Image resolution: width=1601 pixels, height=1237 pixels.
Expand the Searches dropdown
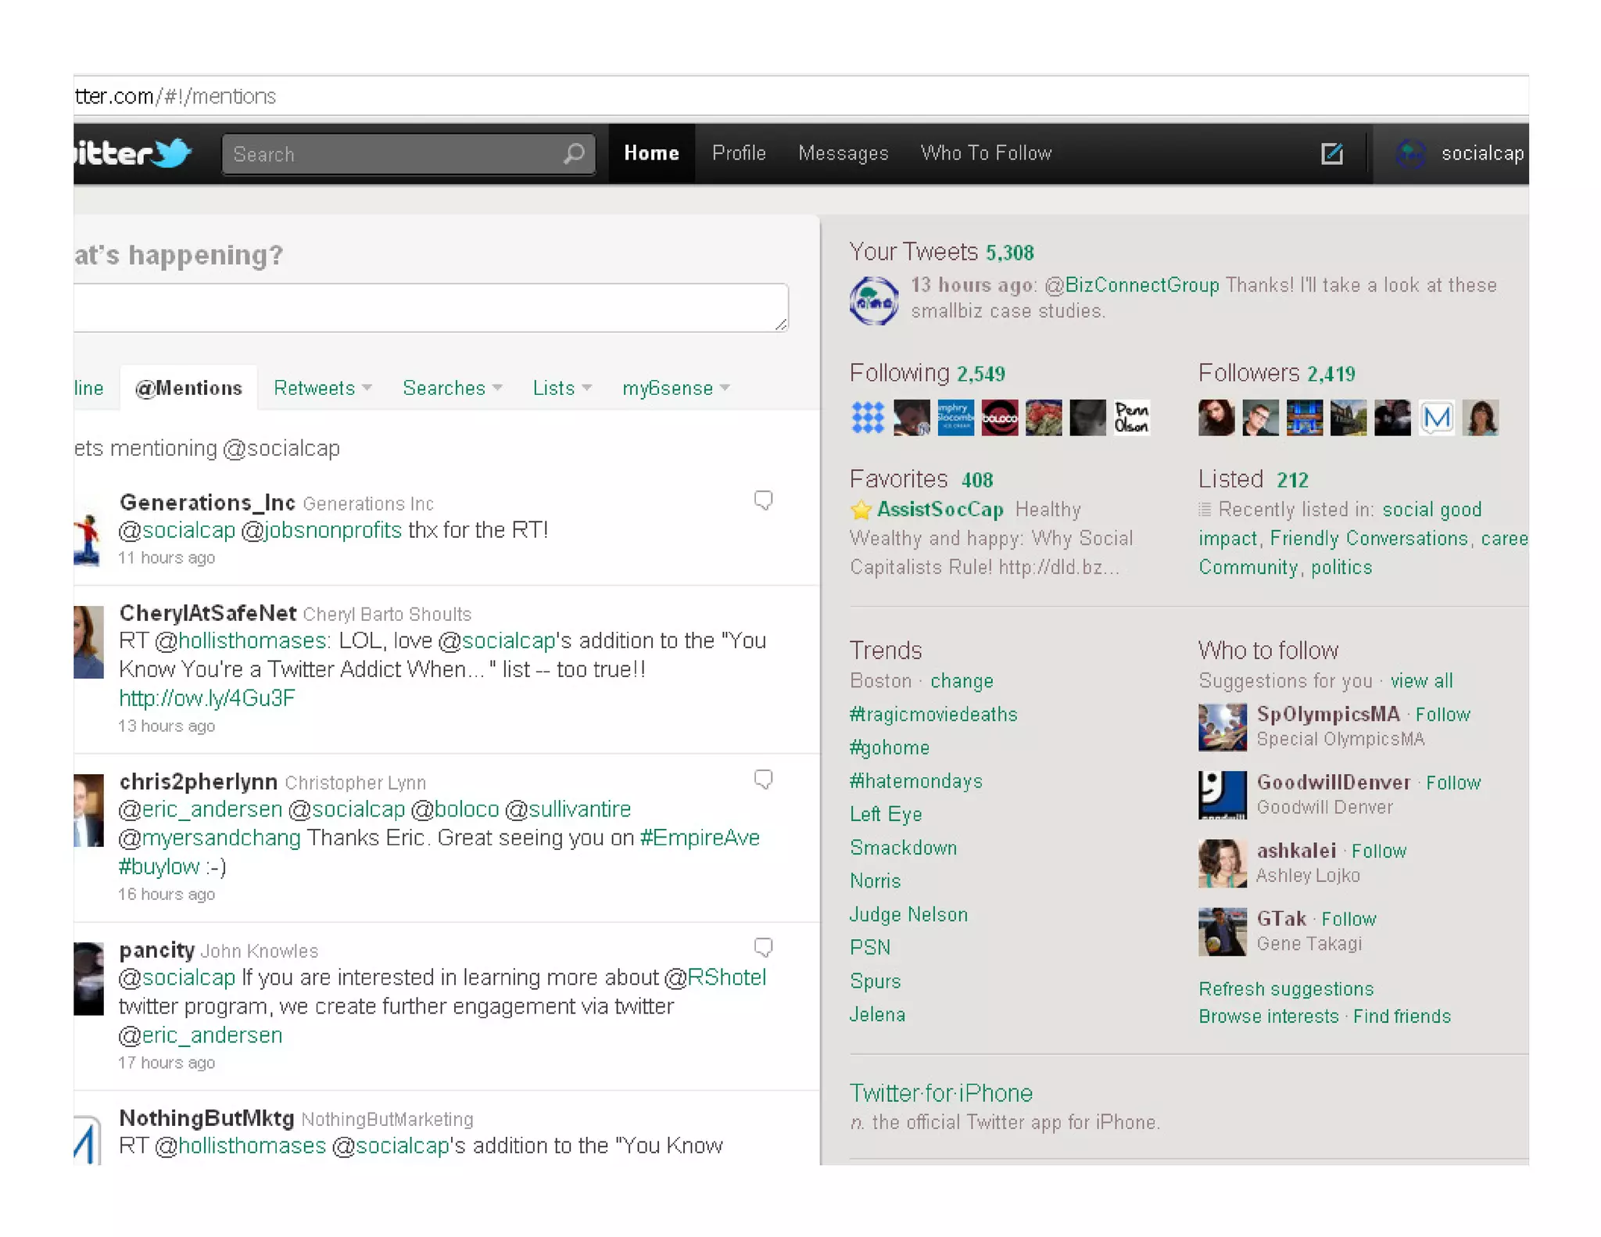pos(451,388)
